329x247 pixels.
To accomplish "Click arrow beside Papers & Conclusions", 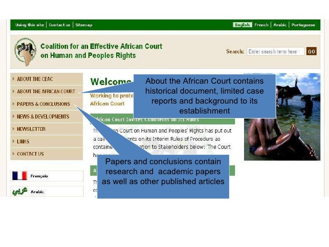I will tap(14, 104).
